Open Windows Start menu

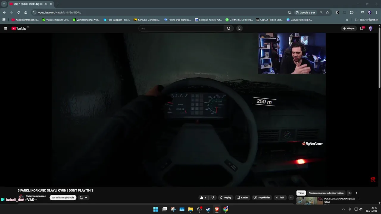coord(156,209)
